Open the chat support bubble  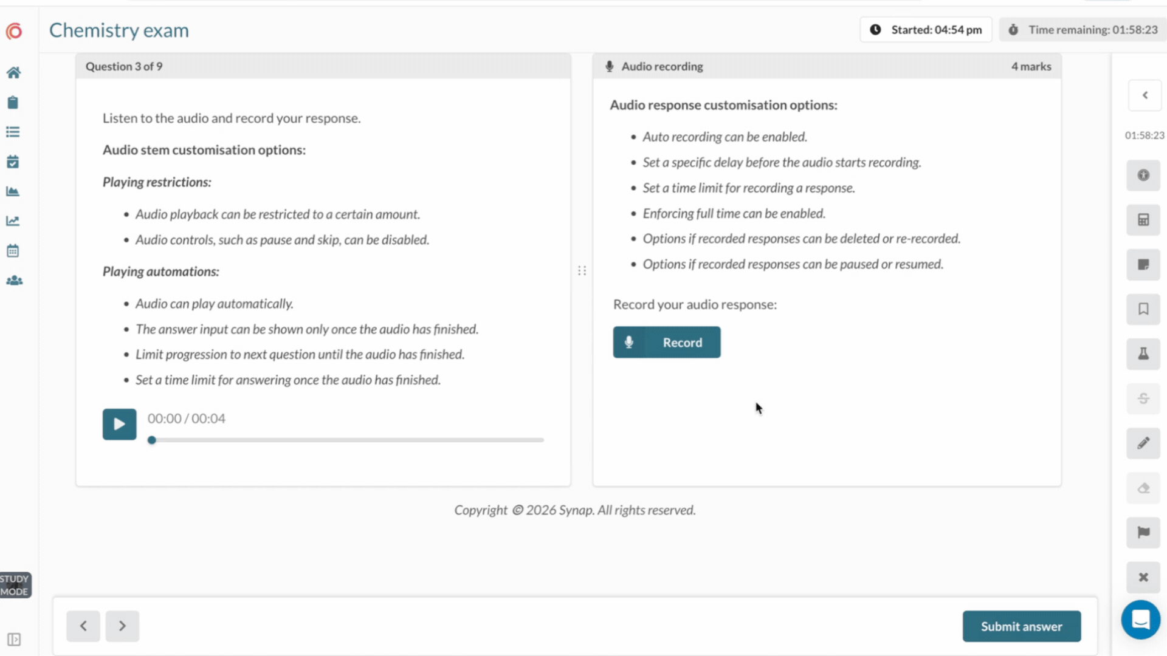tap(1141, 620)
